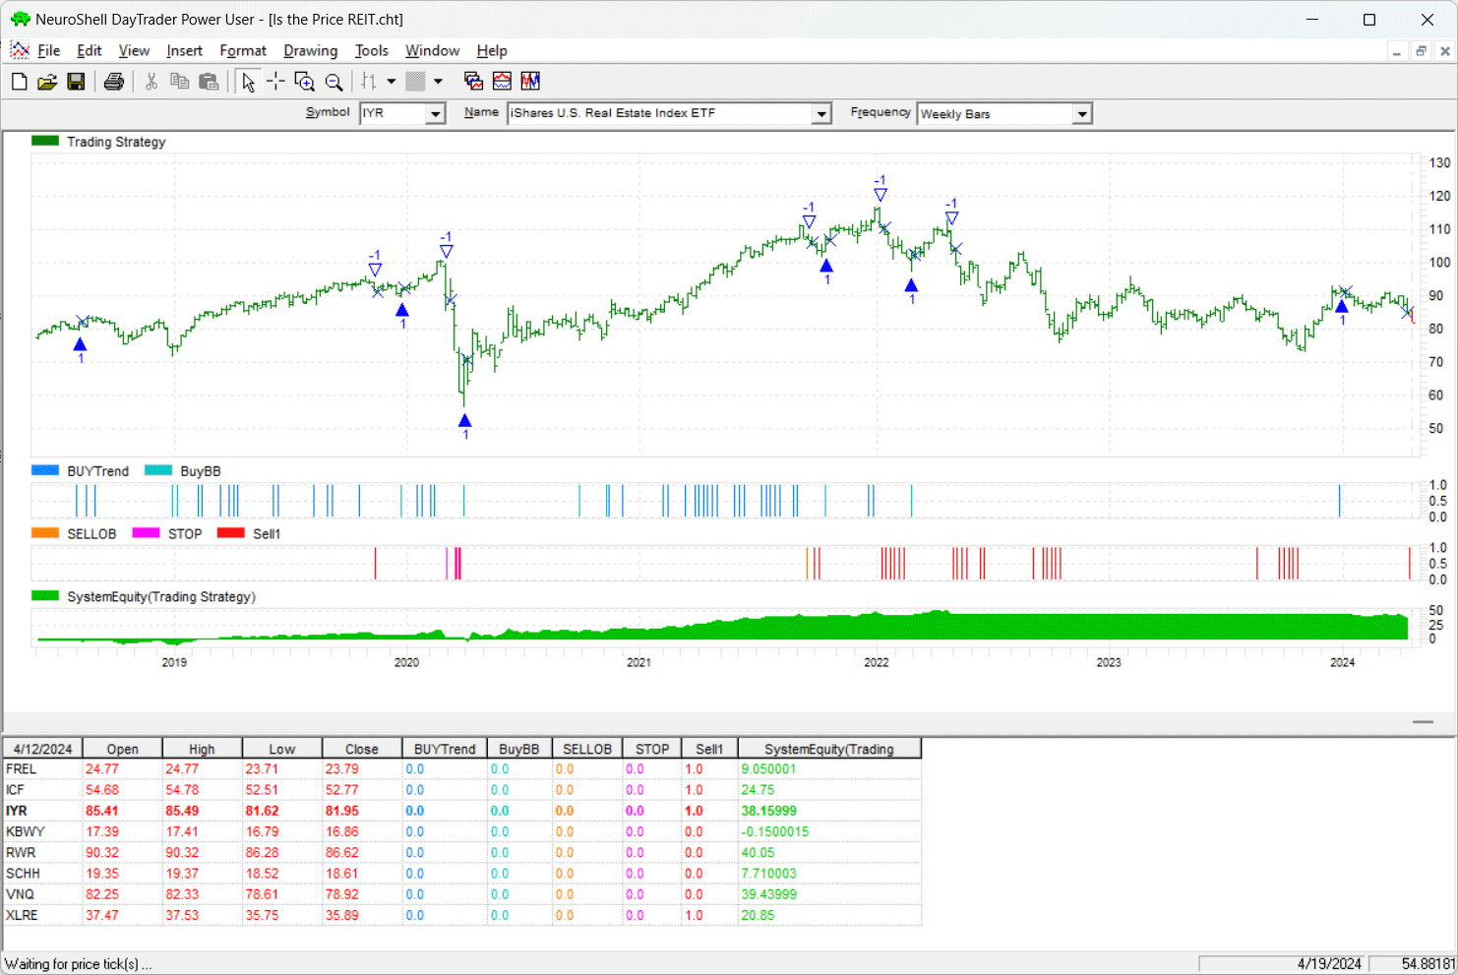Open the bar style dropdown arrow
Screen dimensions: 1458x975
391,82
